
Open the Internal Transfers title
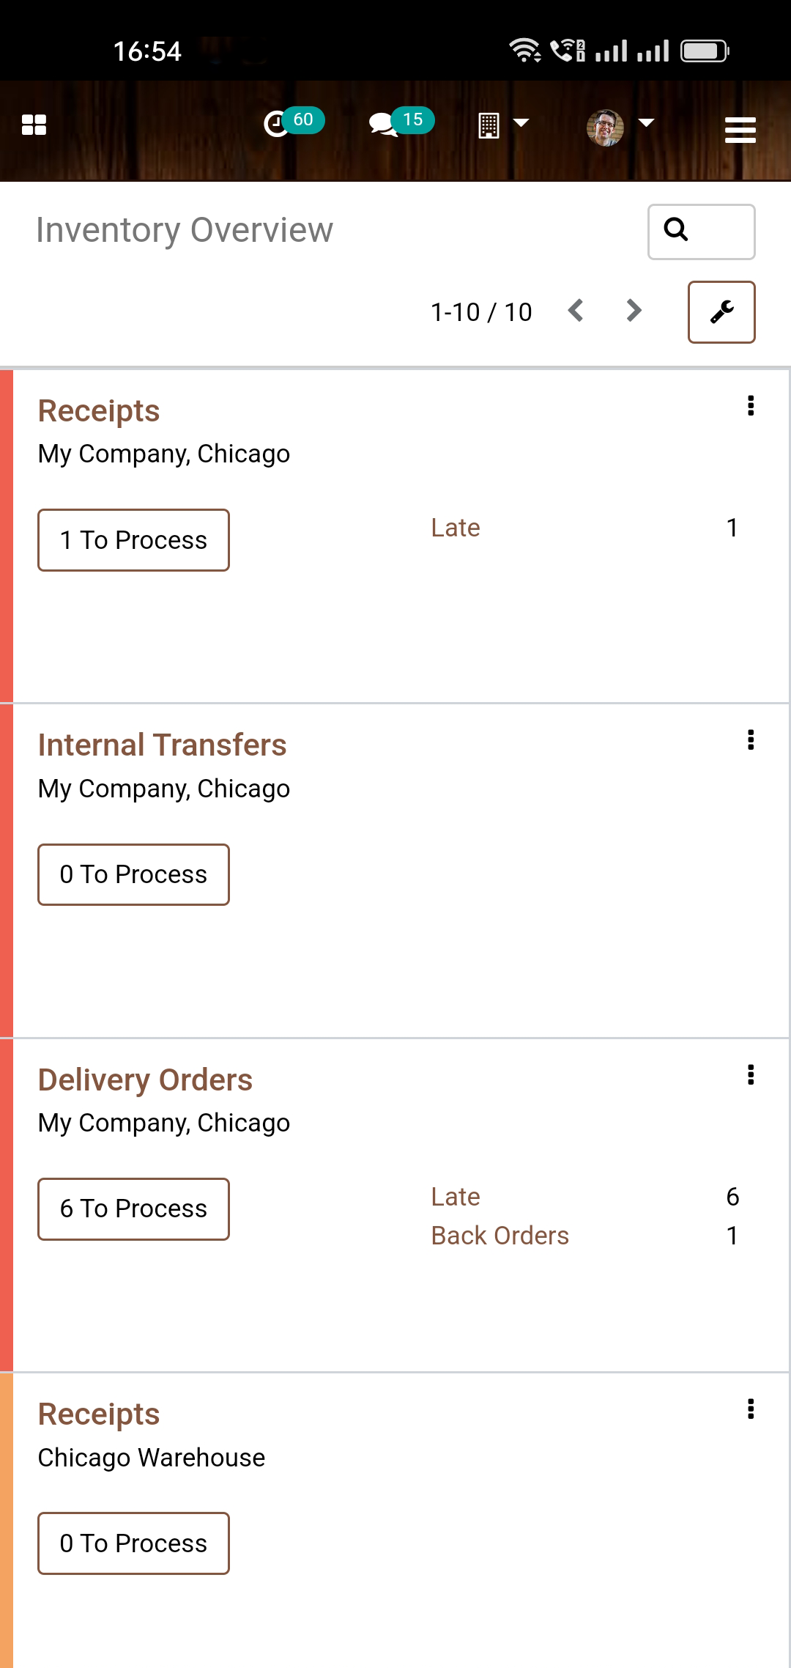coord(162,745)
